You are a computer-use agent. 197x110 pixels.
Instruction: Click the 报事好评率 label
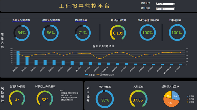(175, 20)
